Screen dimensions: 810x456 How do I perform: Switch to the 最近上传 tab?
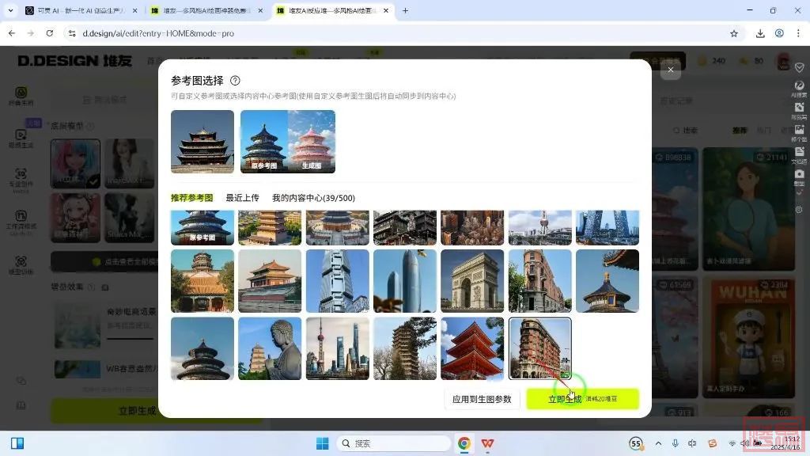[242, 197]
